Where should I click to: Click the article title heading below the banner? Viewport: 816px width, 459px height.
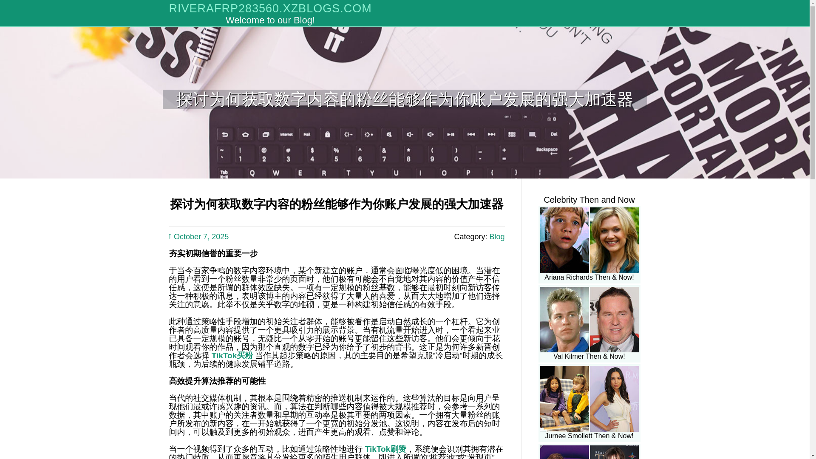point(337,204)
